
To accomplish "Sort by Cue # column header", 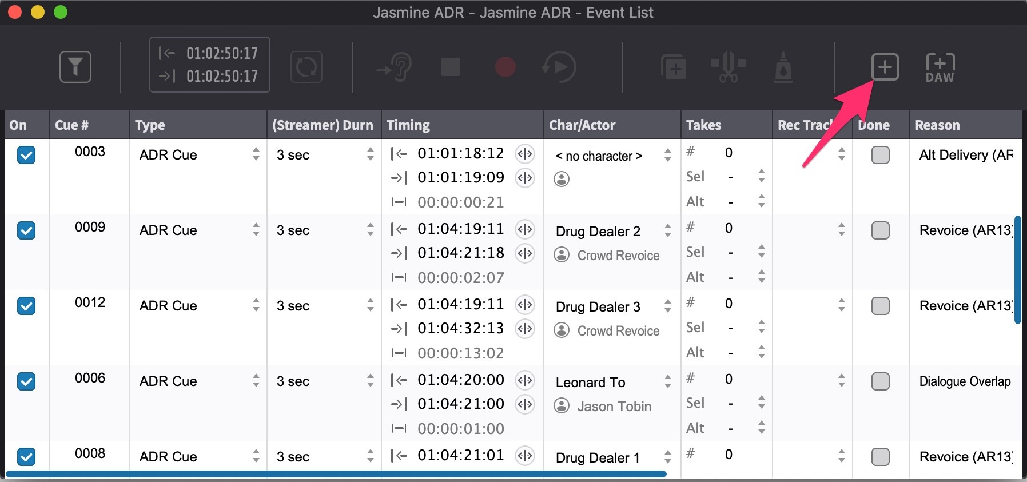I will tap(90, 125).
